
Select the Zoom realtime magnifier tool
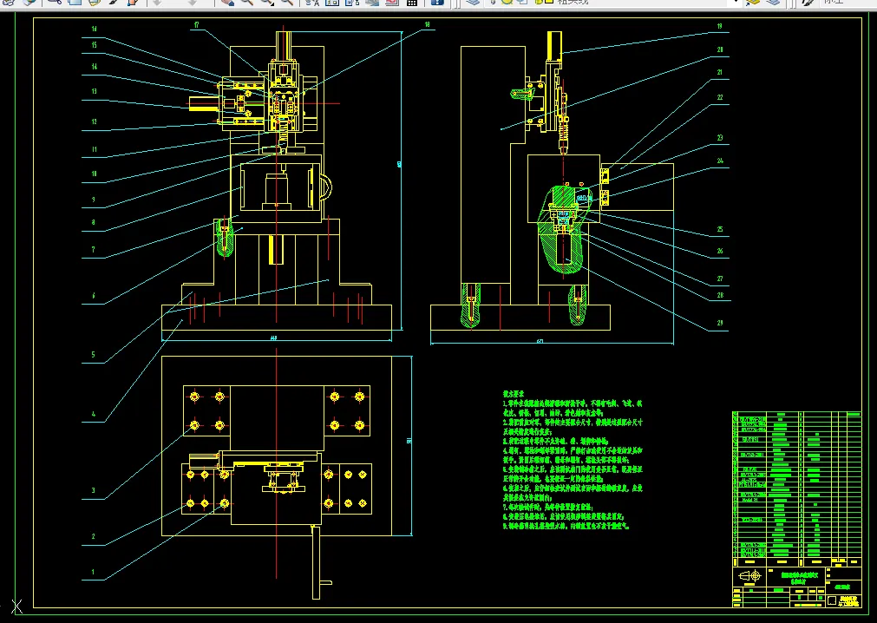coord(246,3)
